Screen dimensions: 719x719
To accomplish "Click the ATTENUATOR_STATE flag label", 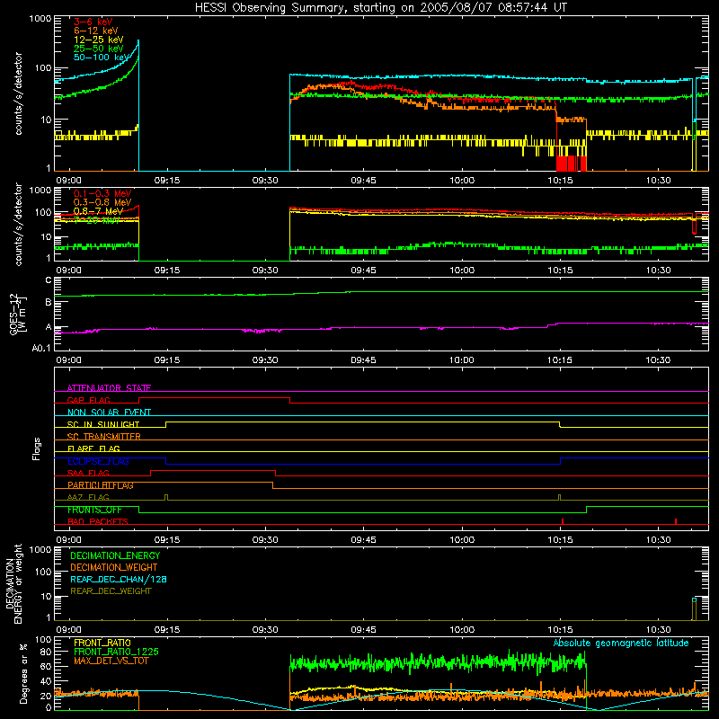I will click(109, 388).
